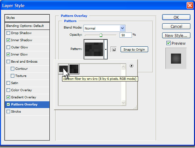Open the Blend Mode dropdown
The image size is (195, 148).
(x=104, y=28)
